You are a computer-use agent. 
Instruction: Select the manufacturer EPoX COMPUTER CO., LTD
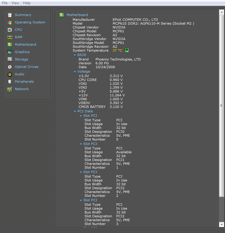tap(135, 20)
